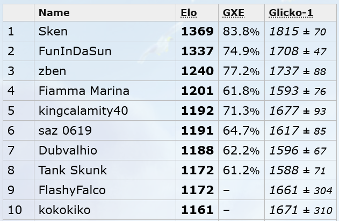Select Glicko rating 1661 ± 304
Viewport: 339px width, 221px height.
click(301, 190)
